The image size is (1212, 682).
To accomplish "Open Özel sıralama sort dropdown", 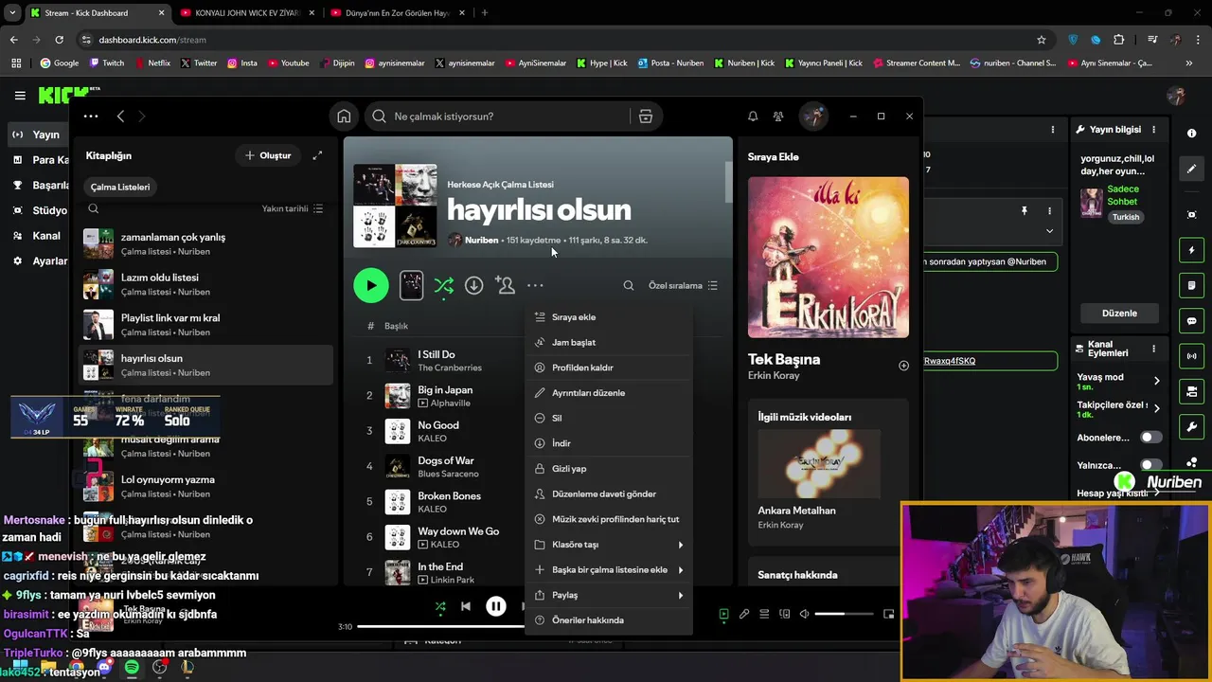I will click(x=683, y=285).
